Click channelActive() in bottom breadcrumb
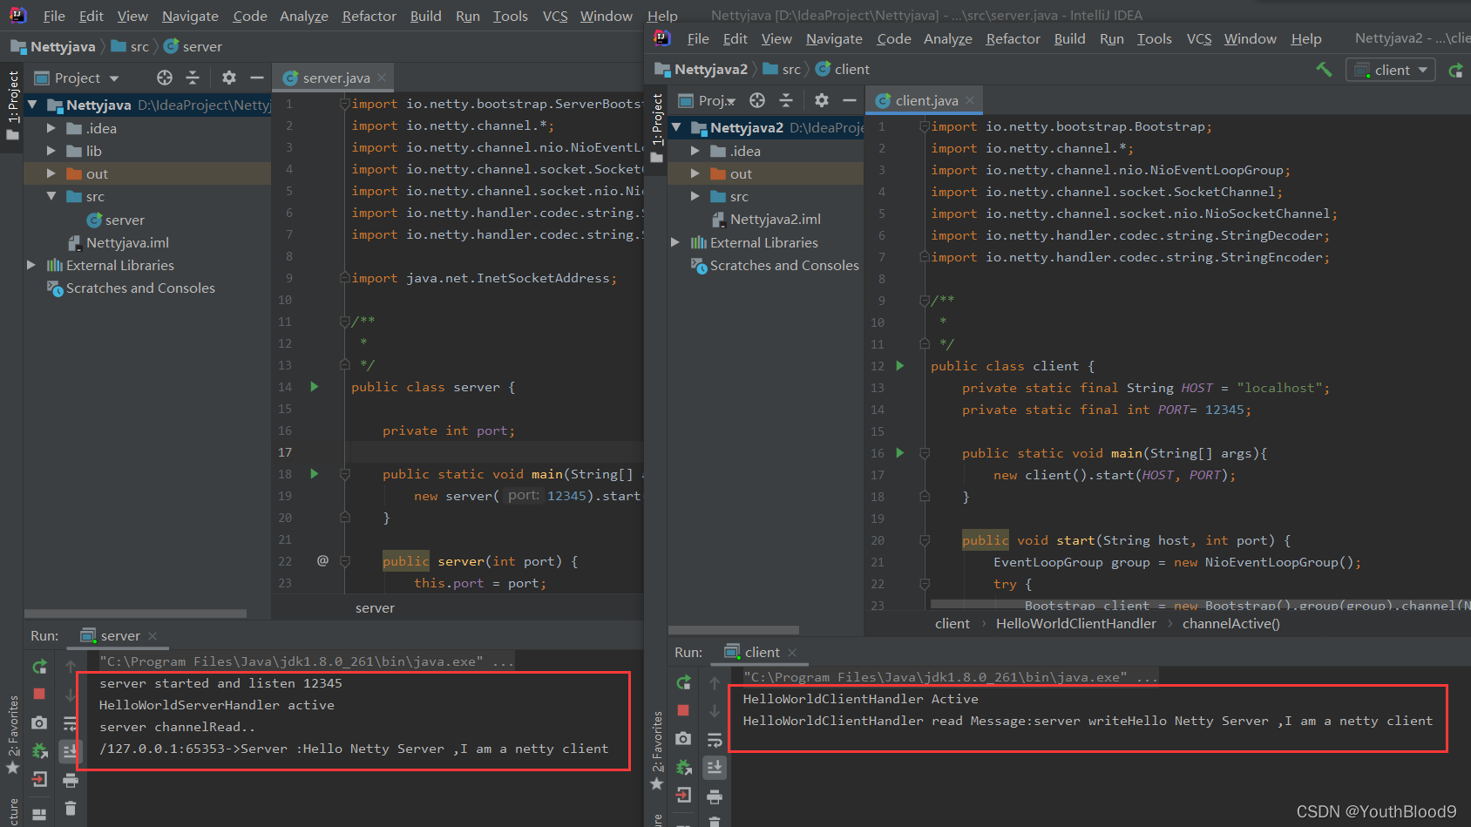1471x827 pixels. pyautogui.click(x=1230, y=623)
